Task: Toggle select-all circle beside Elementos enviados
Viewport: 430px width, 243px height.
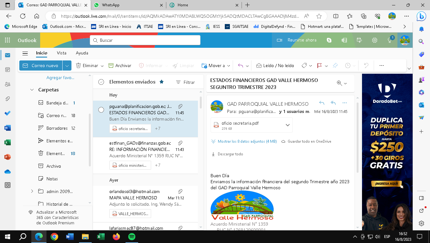Action: pyautogui.click(x=101, y=82)
